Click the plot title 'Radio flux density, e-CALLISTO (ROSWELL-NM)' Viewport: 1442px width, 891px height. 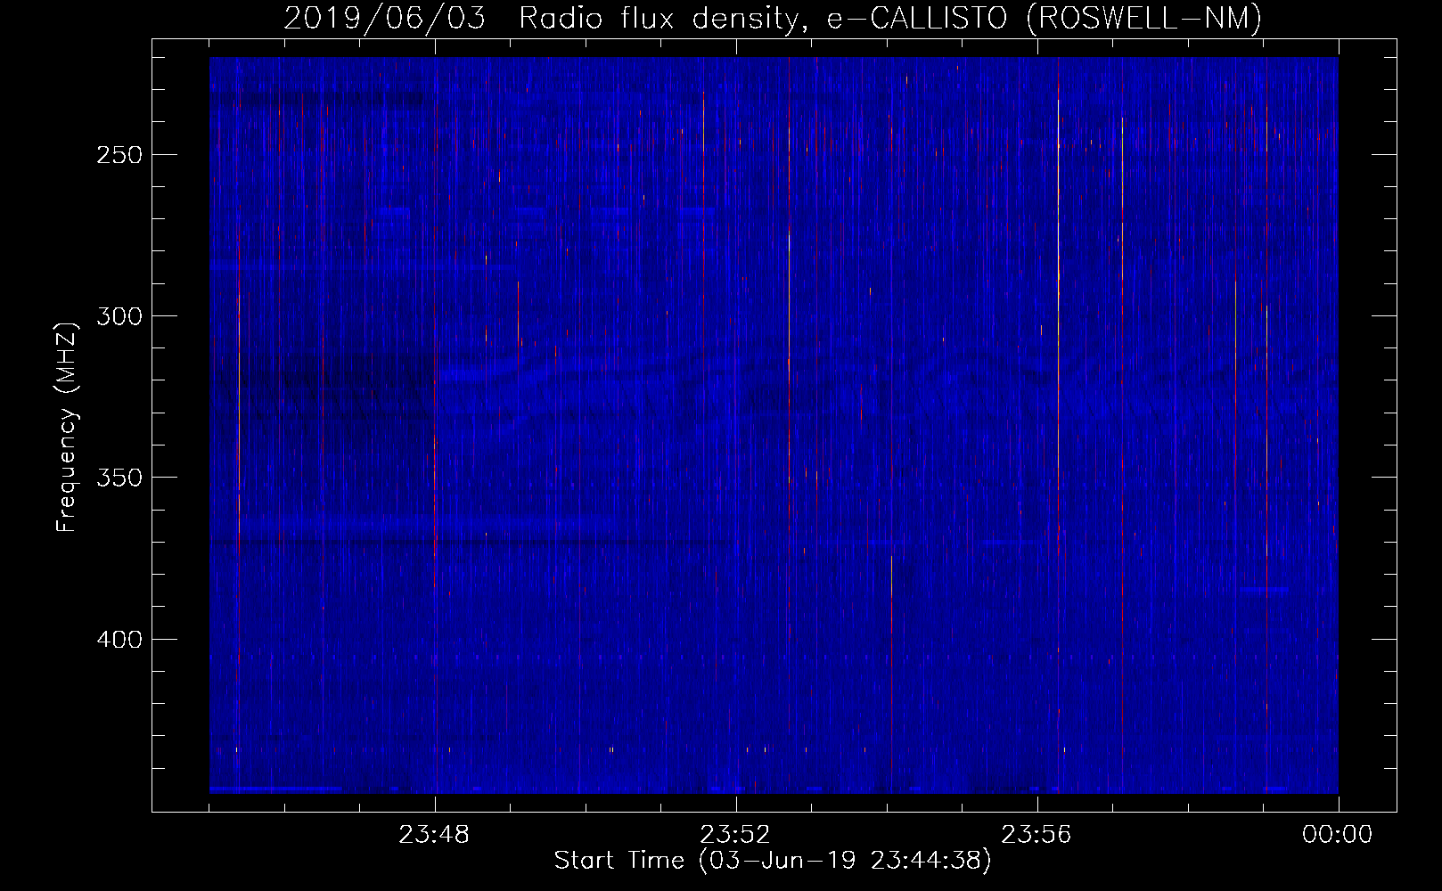(x=890, y=18)
